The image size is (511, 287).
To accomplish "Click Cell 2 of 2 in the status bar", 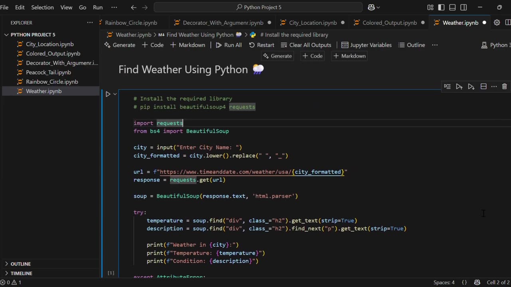I will click(x=498, y=282).
